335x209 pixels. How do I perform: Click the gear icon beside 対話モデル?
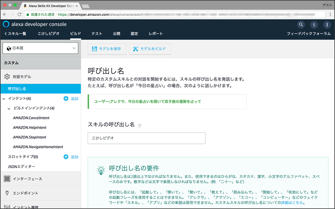(7, 76)
